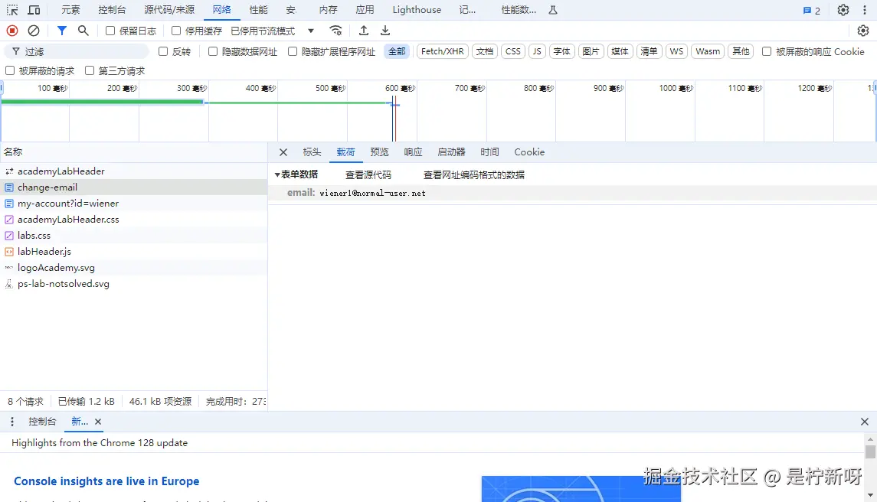This screenshot has width=877, height=502.
Task: Enable the 保留日志 checkbox
Action: pyautogui.click(x=110, y=31)
